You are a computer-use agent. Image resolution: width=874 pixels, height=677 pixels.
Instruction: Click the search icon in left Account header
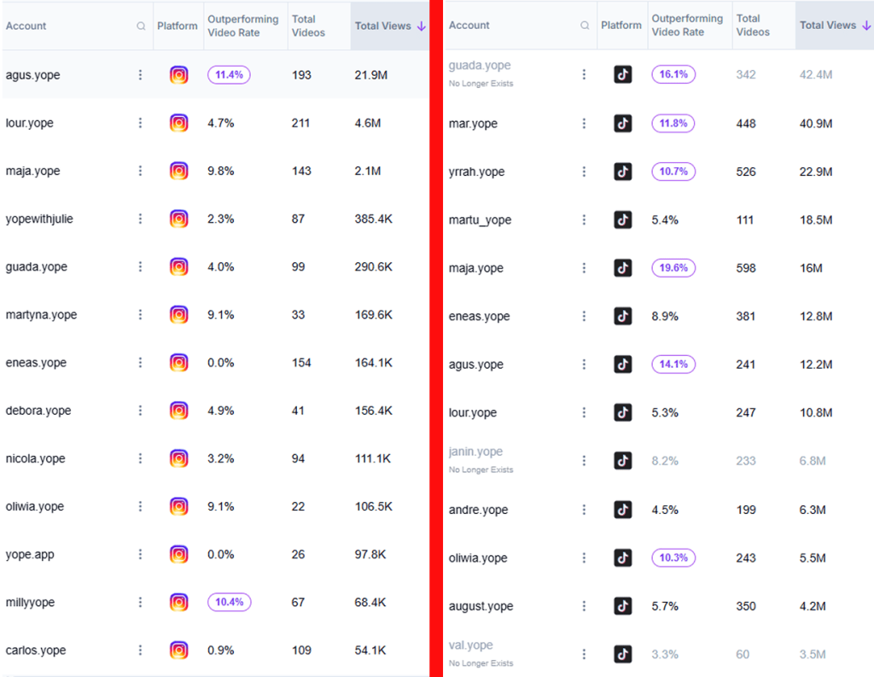tap(141, 26)
